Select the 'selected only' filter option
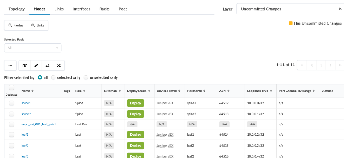The image size is (344, 158). 53,77
